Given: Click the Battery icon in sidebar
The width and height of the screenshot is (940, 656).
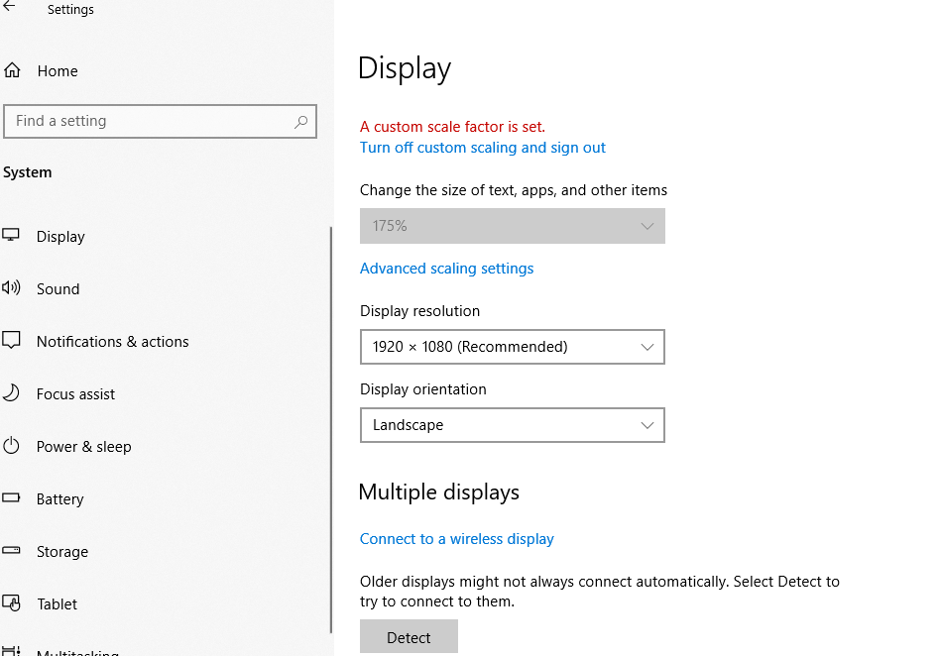Looking at the screenshot, I should pyautogui.click(x=11, y=497).
